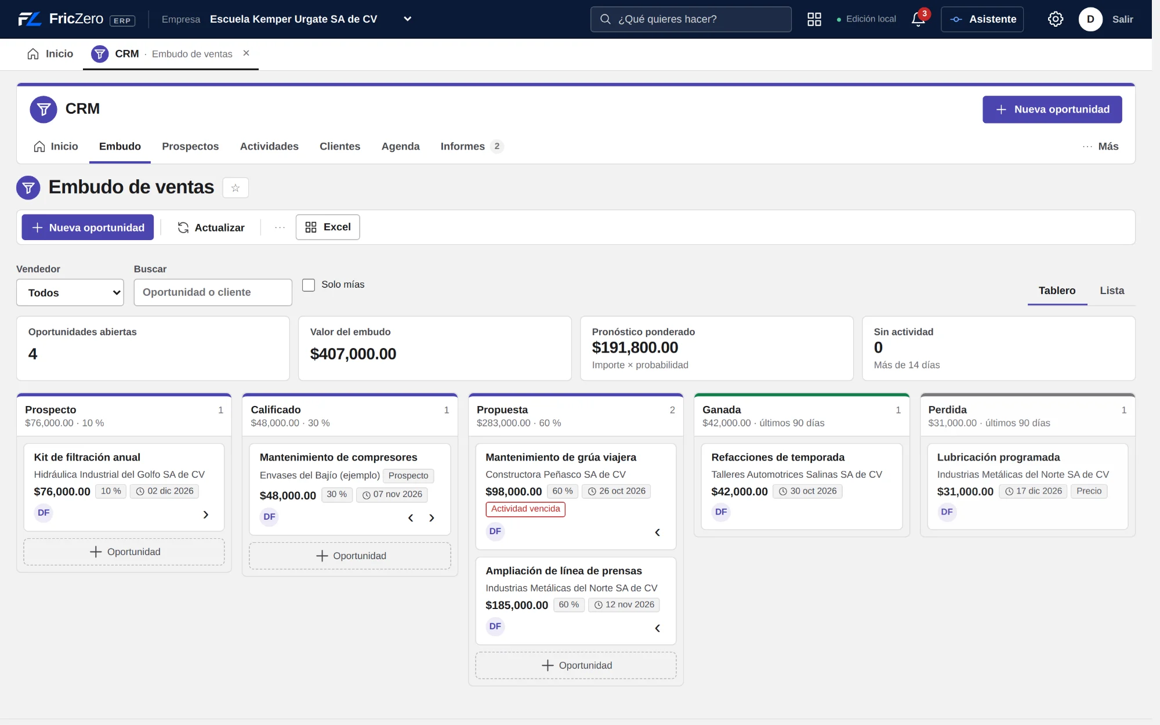Select the Tablero view tab

(1057, 291)
